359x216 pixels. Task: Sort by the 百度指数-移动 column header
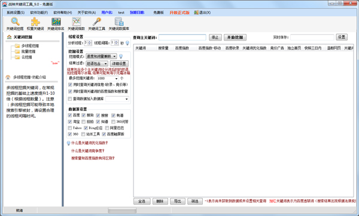click(210, 48)
